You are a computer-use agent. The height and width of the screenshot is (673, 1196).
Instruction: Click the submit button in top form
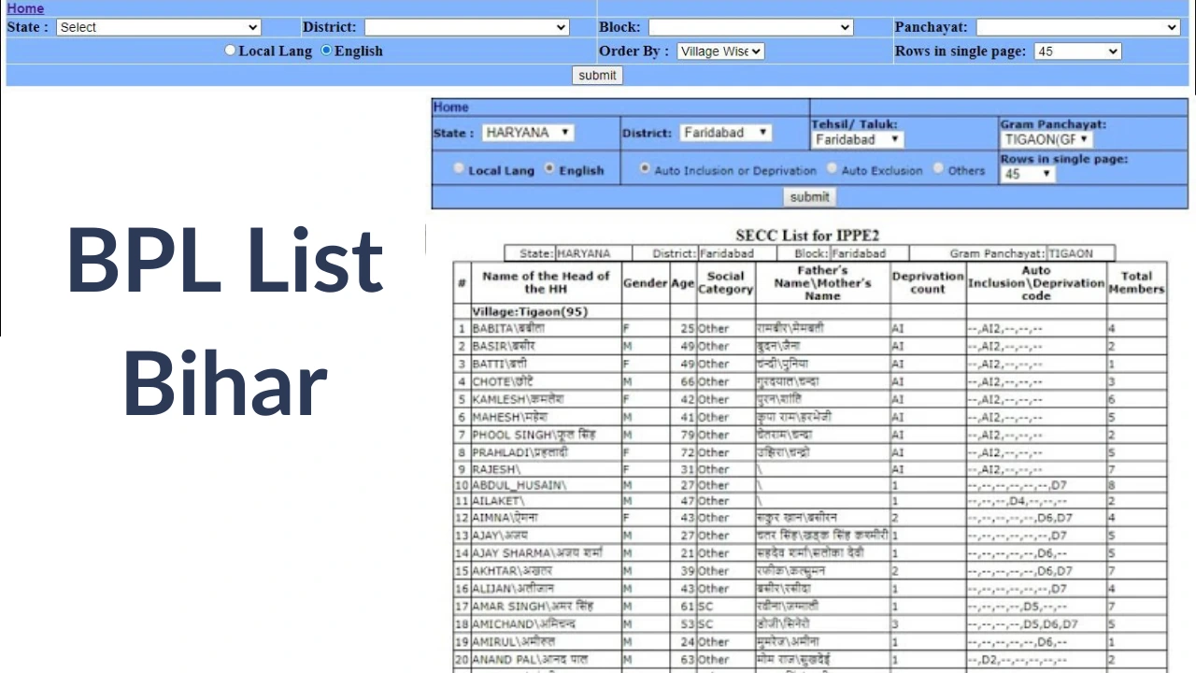click(597, 76)
